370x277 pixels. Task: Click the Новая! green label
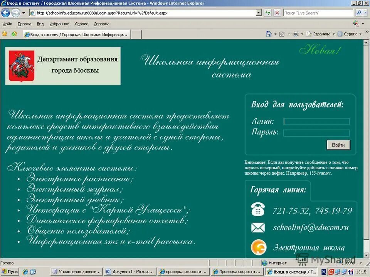(320, 50)
